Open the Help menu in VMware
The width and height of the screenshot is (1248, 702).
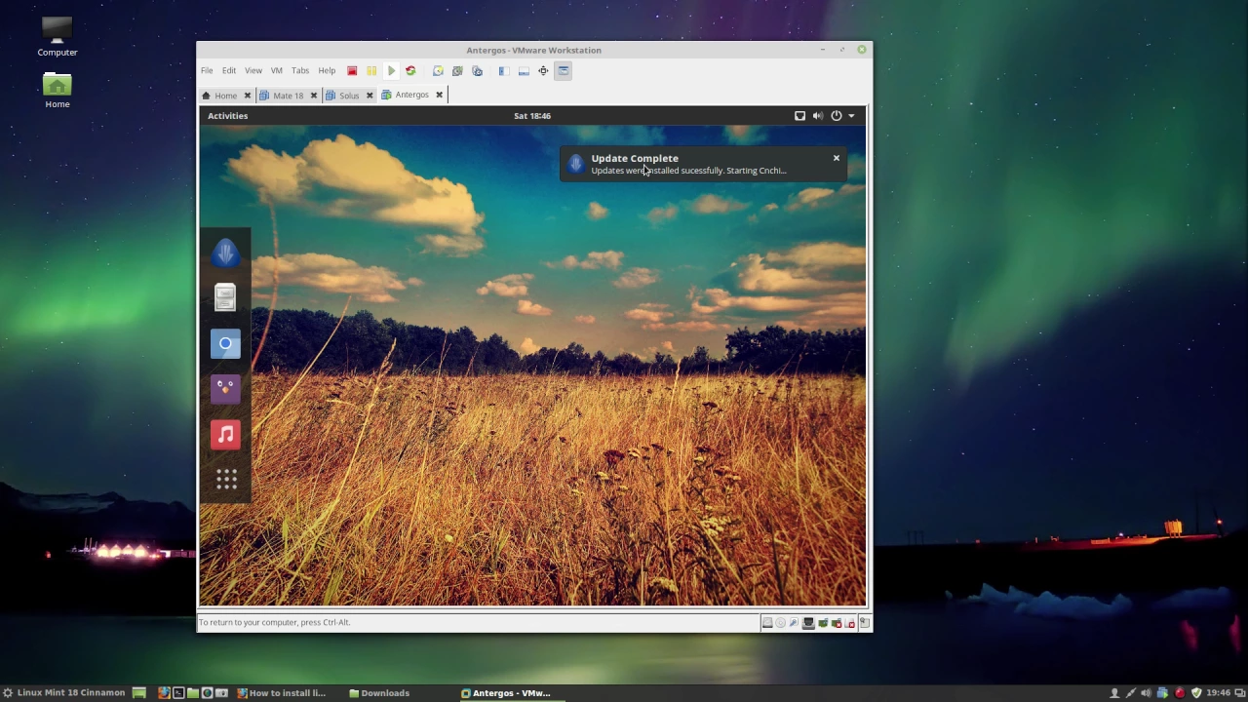[x=327, y=70]
